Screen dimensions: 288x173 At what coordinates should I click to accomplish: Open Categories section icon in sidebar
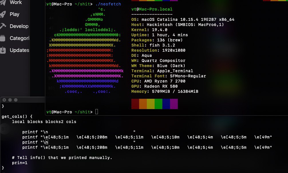tap(3, 38)
